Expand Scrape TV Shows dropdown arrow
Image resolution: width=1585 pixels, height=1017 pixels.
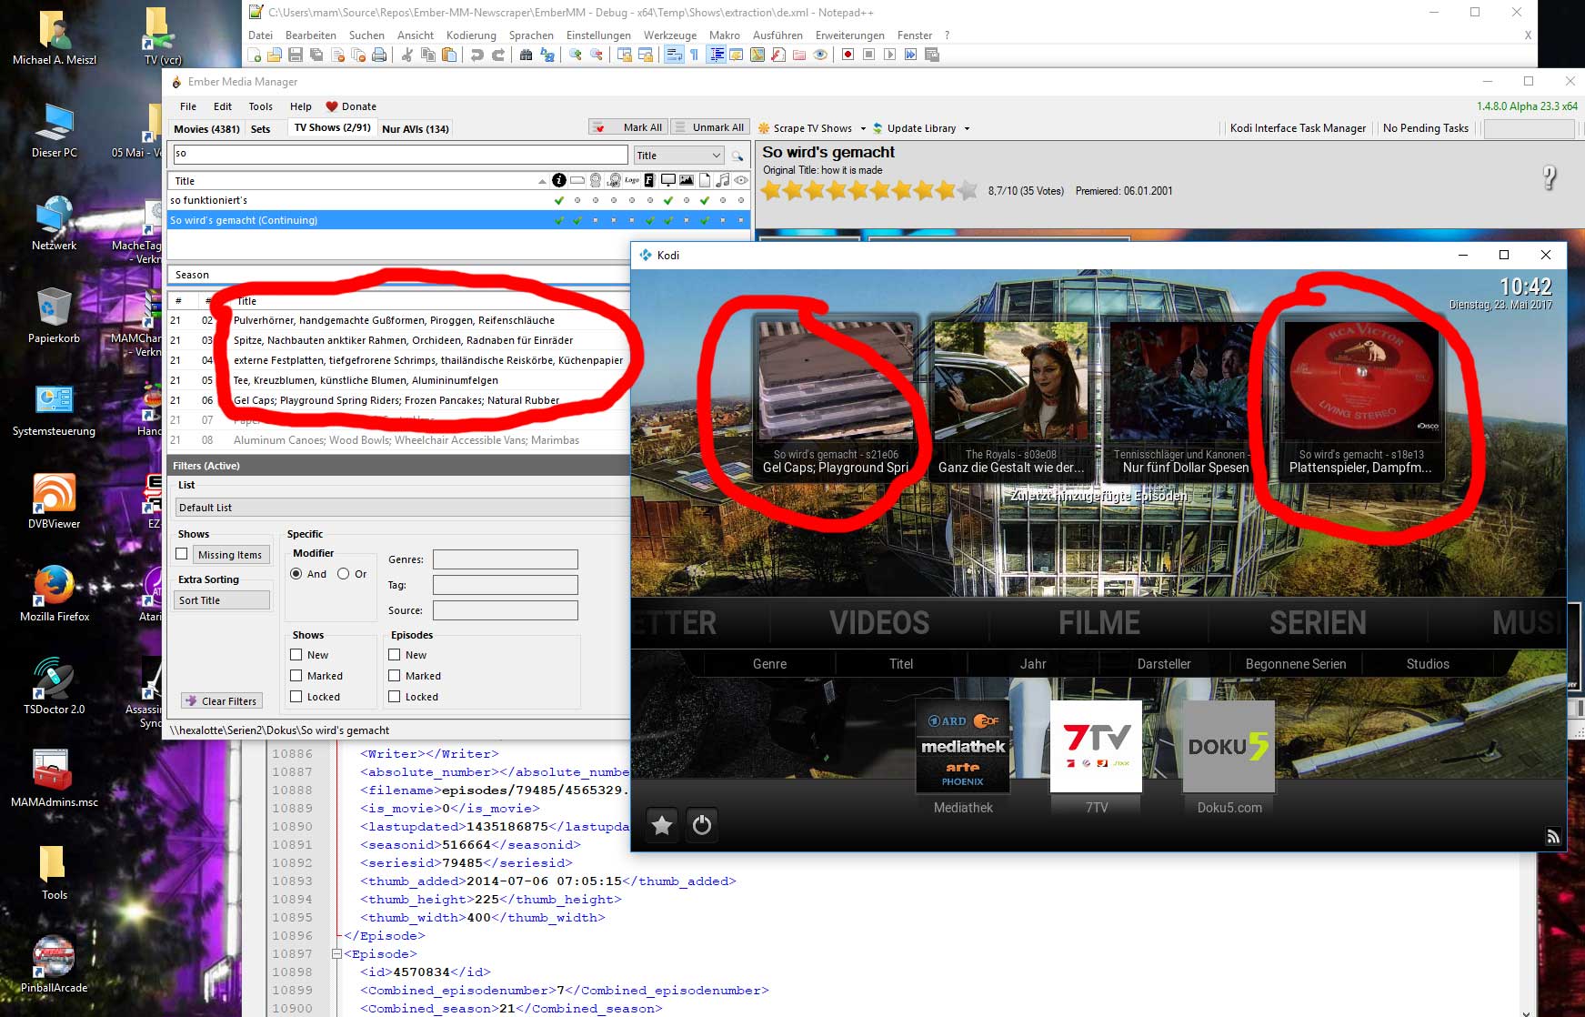(863, 128)
